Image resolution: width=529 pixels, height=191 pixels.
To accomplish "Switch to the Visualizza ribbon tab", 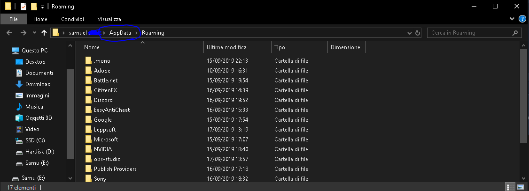I will (109, 19).
